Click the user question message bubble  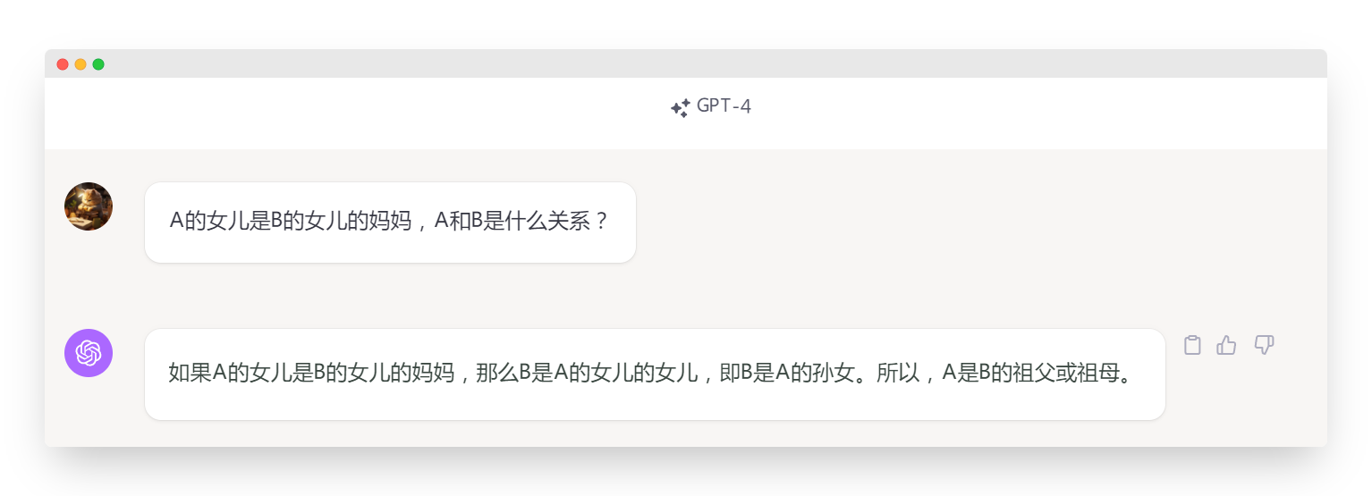[390, 223]
